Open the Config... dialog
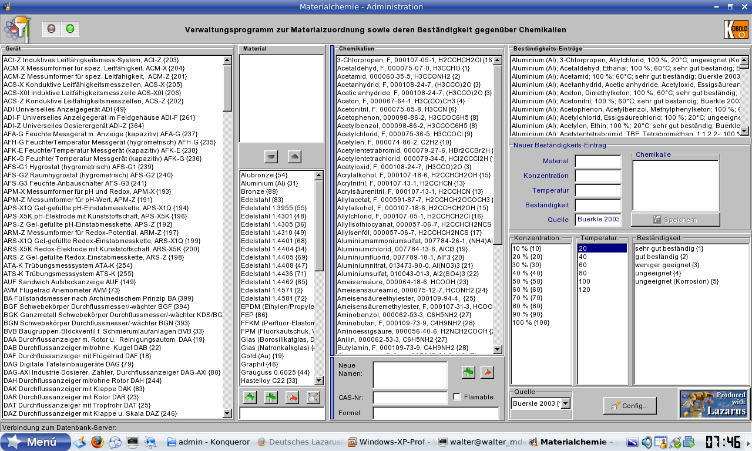752x451 pixels. (630, 406)
